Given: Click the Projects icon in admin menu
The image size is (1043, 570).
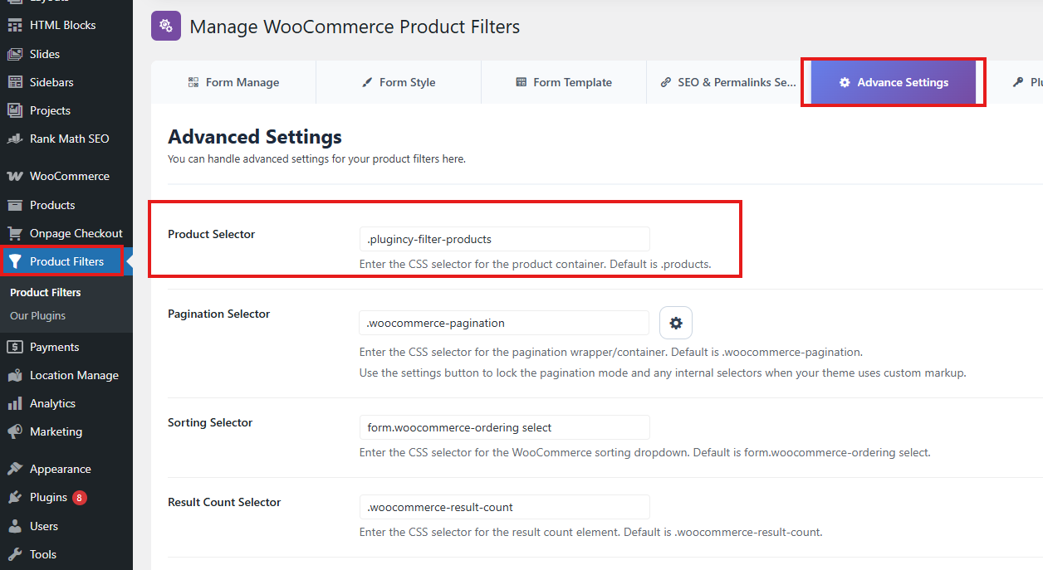Looking at the screenshot, I should [x=14, y=110].
